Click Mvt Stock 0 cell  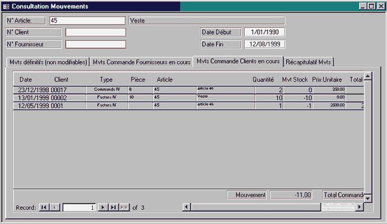(298, 90)
